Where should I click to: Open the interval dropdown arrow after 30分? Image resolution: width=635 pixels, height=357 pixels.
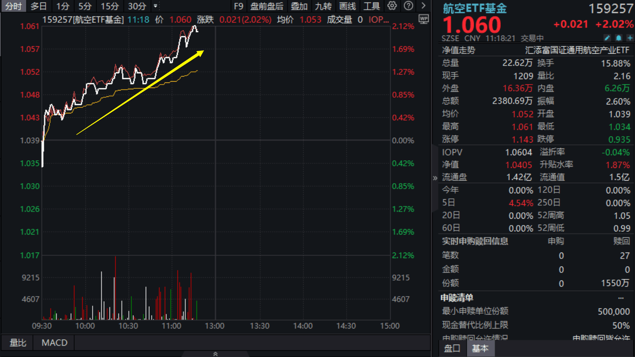click(155, 6)
